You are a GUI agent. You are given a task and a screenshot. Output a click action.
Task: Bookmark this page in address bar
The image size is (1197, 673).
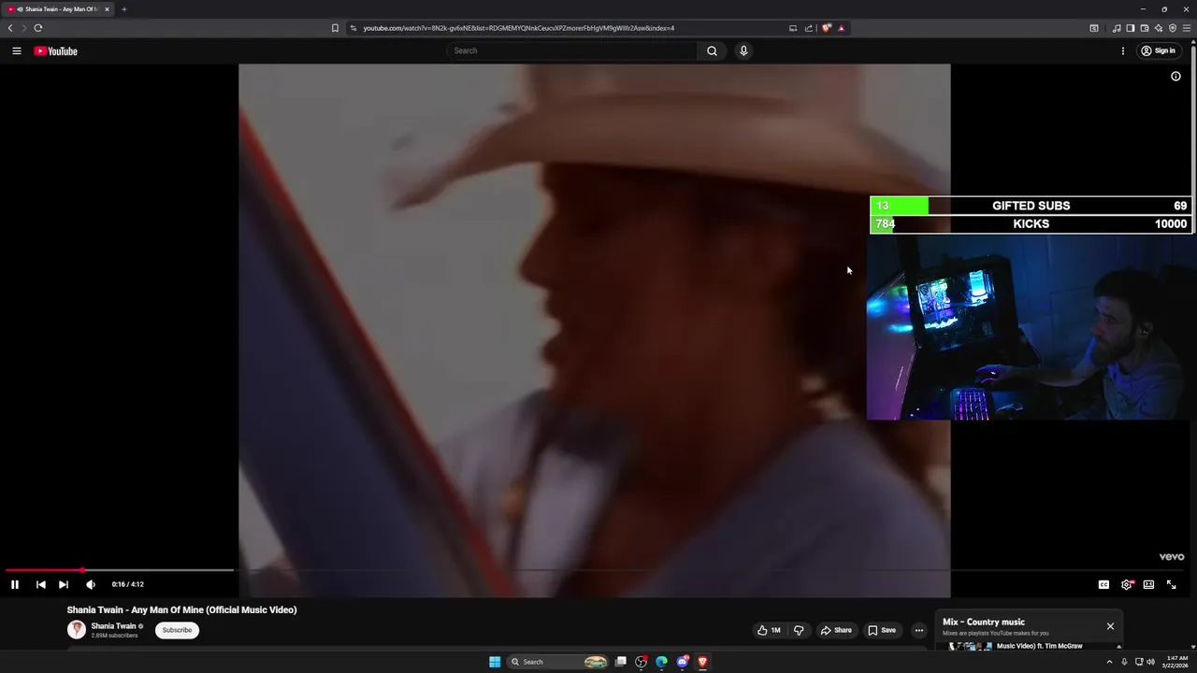click(x=335, y=28)
